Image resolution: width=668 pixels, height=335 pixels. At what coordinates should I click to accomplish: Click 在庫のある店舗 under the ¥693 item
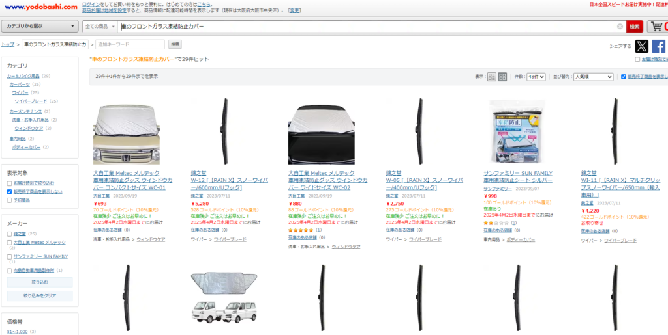pos(108,230)
